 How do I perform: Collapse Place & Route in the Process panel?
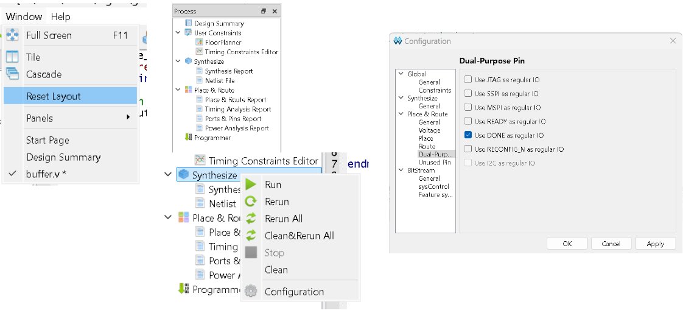pyautogui.click(x=178, y=90)
